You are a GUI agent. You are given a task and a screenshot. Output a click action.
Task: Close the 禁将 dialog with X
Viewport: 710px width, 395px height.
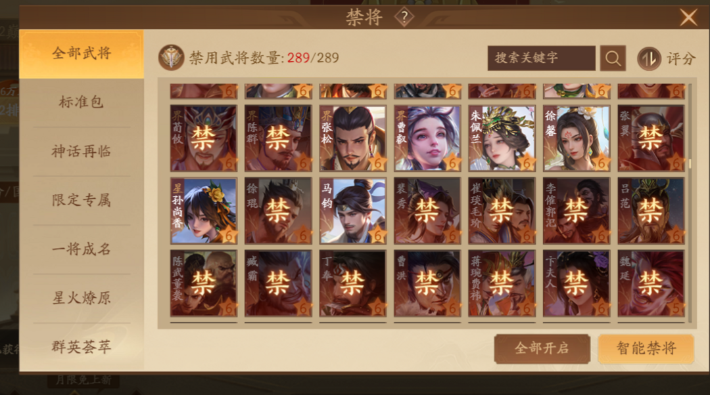click(x=688, y=18)
